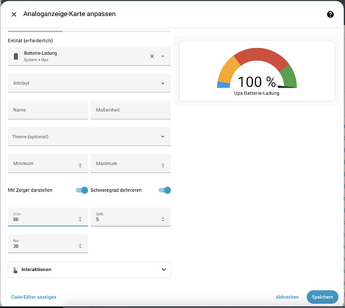Click the Minimum field stepper arrows

click(x=80, y=166)
